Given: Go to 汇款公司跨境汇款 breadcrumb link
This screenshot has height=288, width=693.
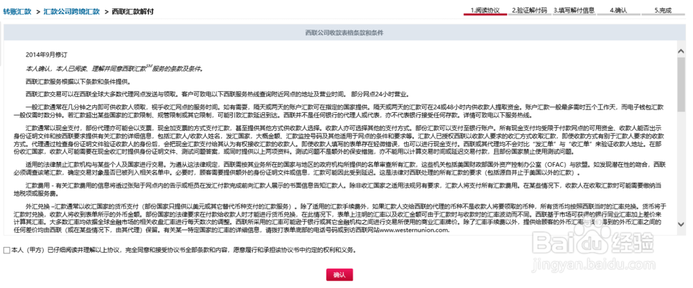Looking at the screenshot, I should click(x=71, y=12).
